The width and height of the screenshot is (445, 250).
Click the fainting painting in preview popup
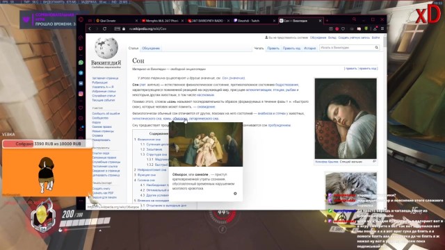click(206, 144)
